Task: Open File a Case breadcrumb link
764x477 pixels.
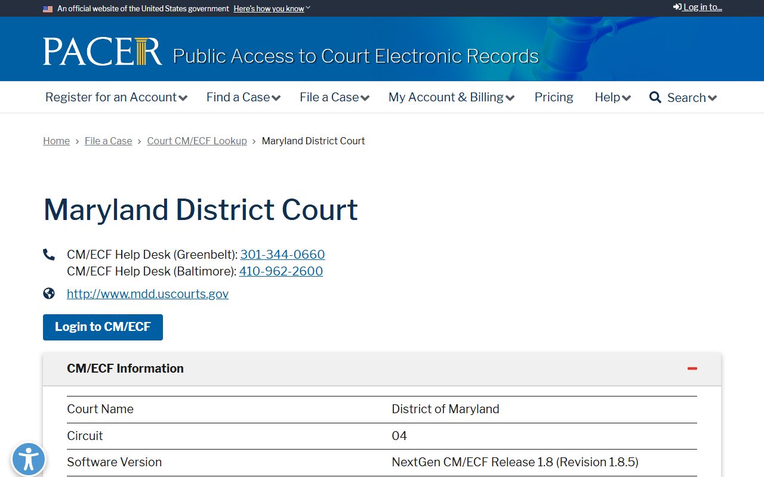Action: pos(109,141)
